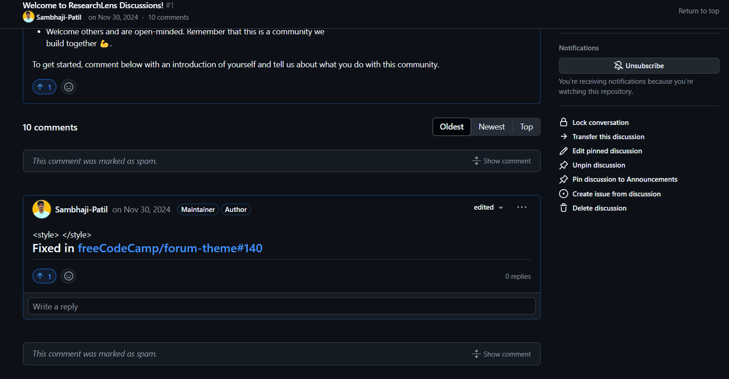
Task: Open the freeCodeCamp/forum-theme#140 link
Action: point(170,248)
